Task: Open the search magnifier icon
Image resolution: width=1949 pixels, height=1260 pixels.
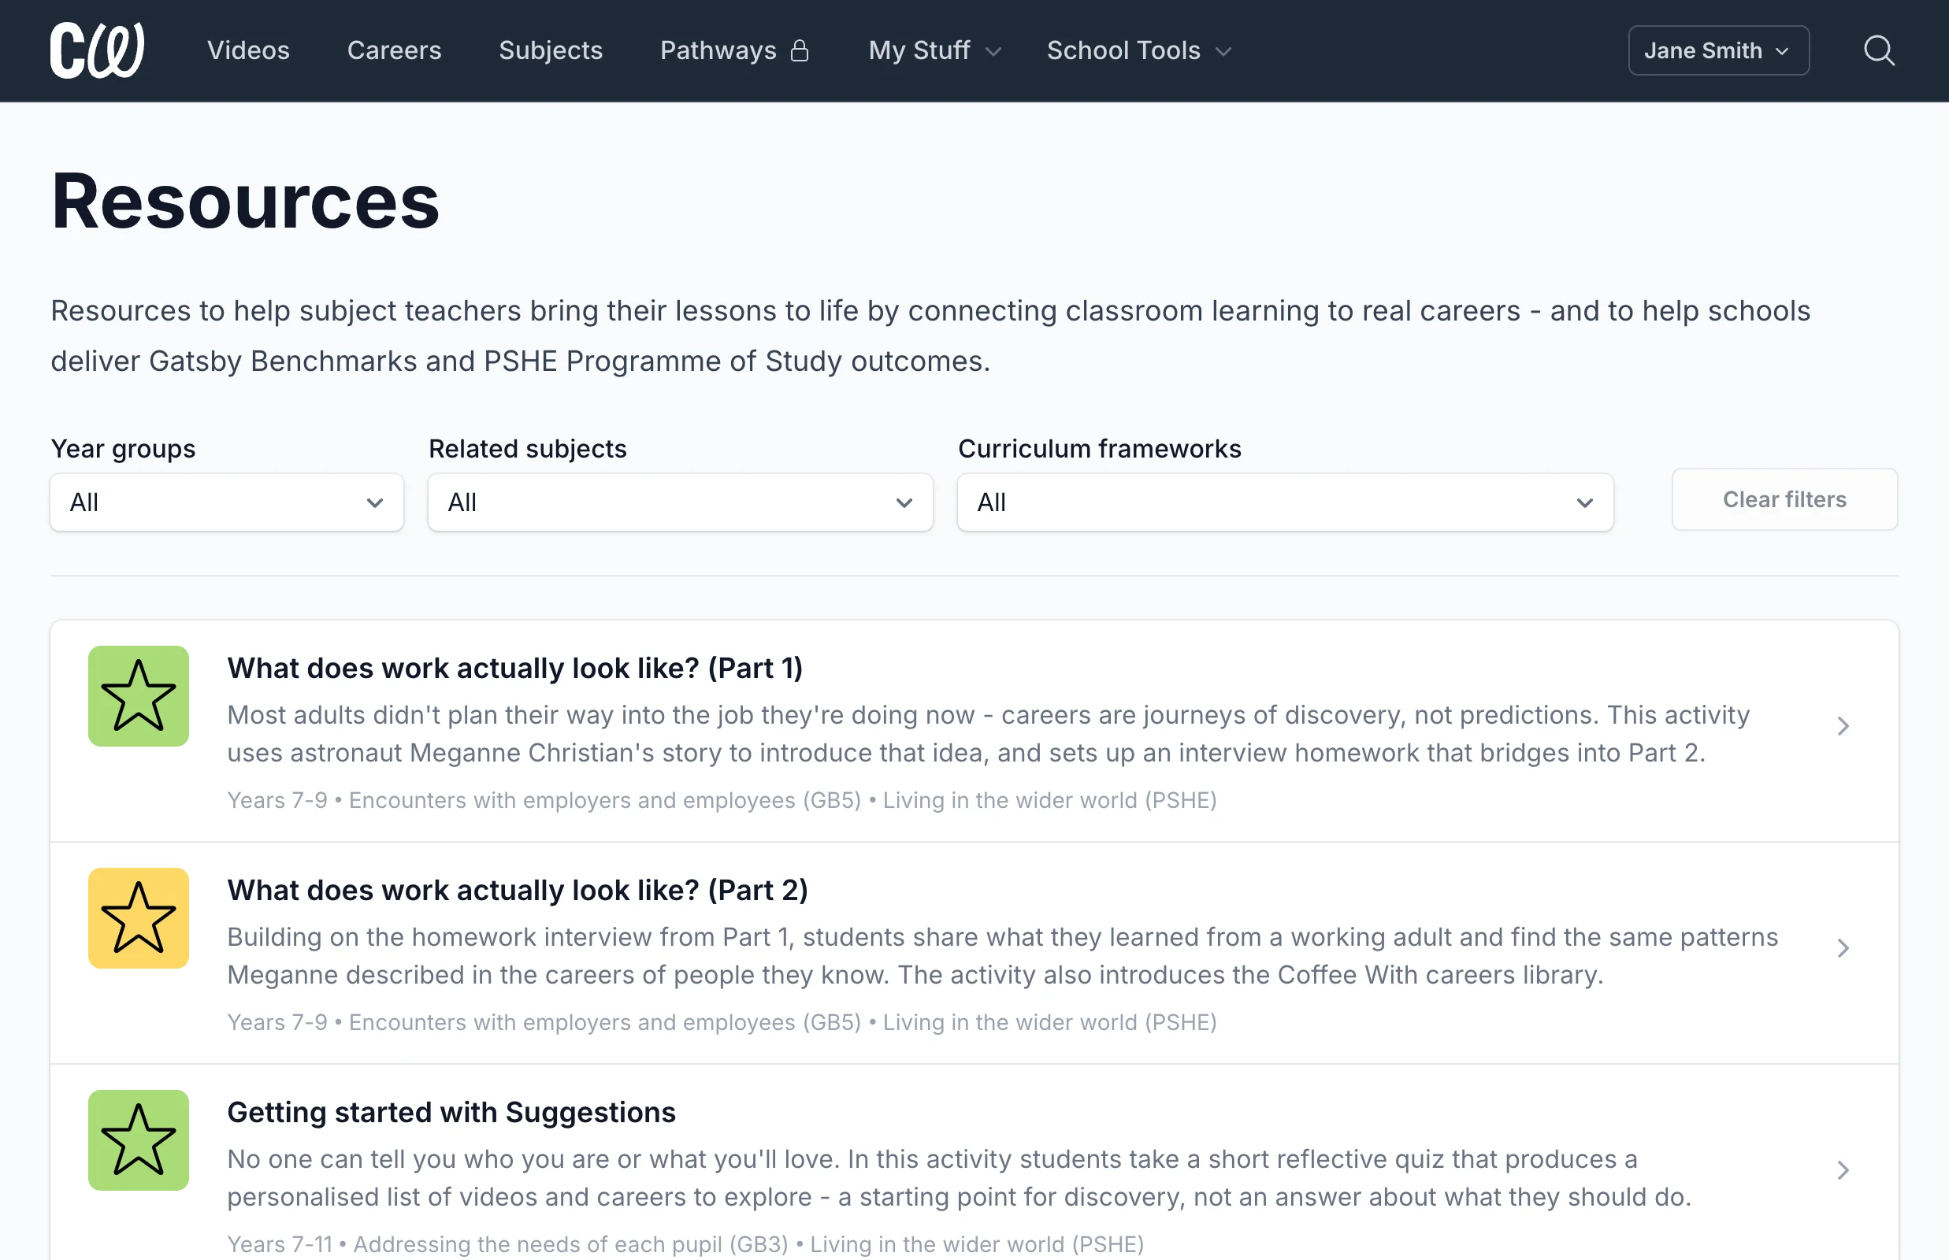Action: tap(1879, 50)
